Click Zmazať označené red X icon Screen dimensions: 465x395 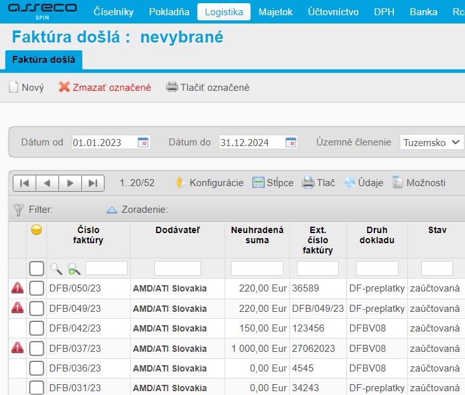click(x=64, y=88)
